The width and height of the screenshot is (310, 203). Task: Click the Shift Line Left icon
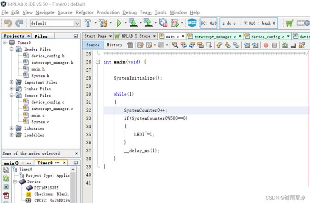pyautogui.click(x=247, y=45)
